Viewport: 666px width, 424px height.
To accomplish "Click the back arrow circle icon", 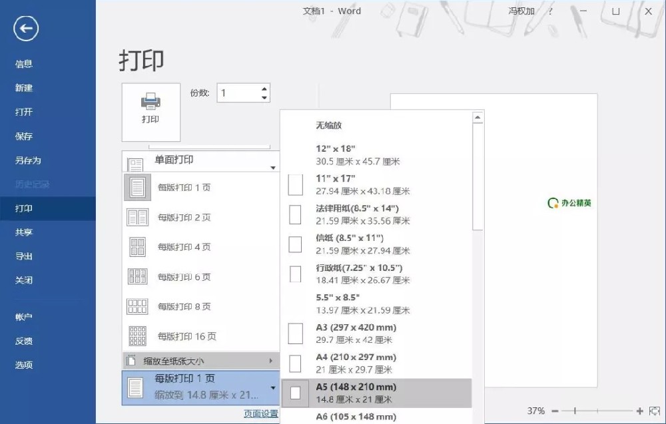I will click(26, 28).
